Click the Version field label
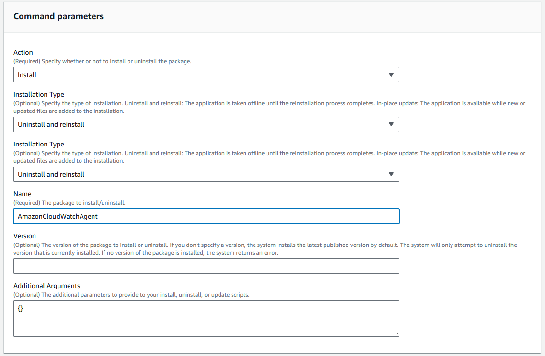545x356 pixels. (x=24, y=236)
